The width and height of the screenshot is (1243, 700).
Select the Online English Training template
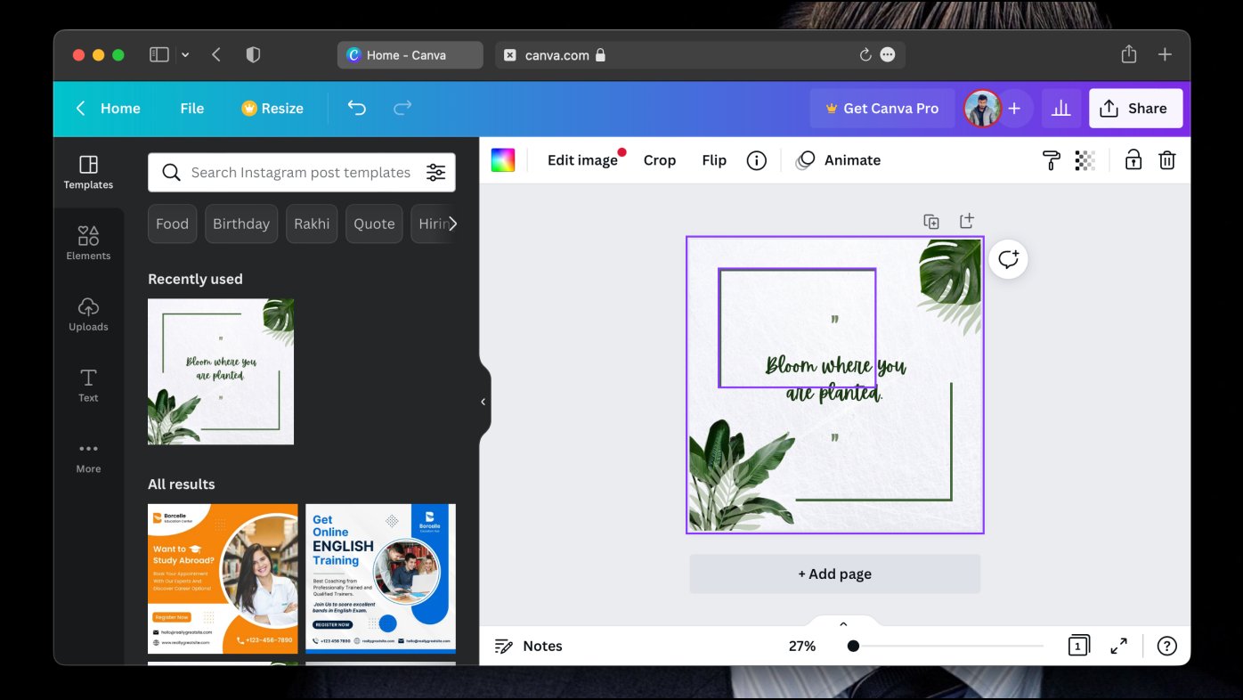tap(380, 579)
